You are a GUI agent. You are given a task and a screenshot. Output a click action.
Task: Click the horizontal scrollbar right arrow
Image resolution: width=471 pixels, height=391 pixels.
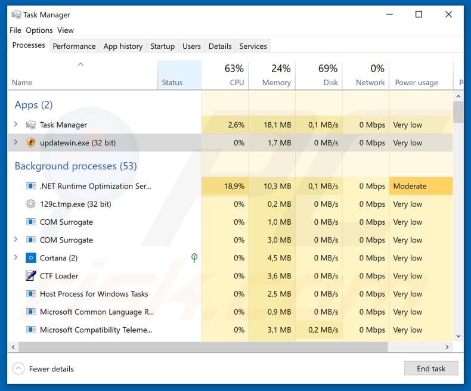point(447,347)
